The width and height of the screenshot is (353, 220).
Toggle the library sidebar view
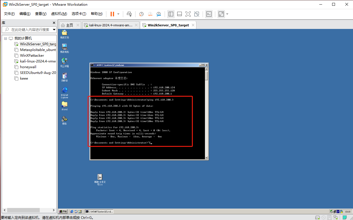click(x=171, y=14)
